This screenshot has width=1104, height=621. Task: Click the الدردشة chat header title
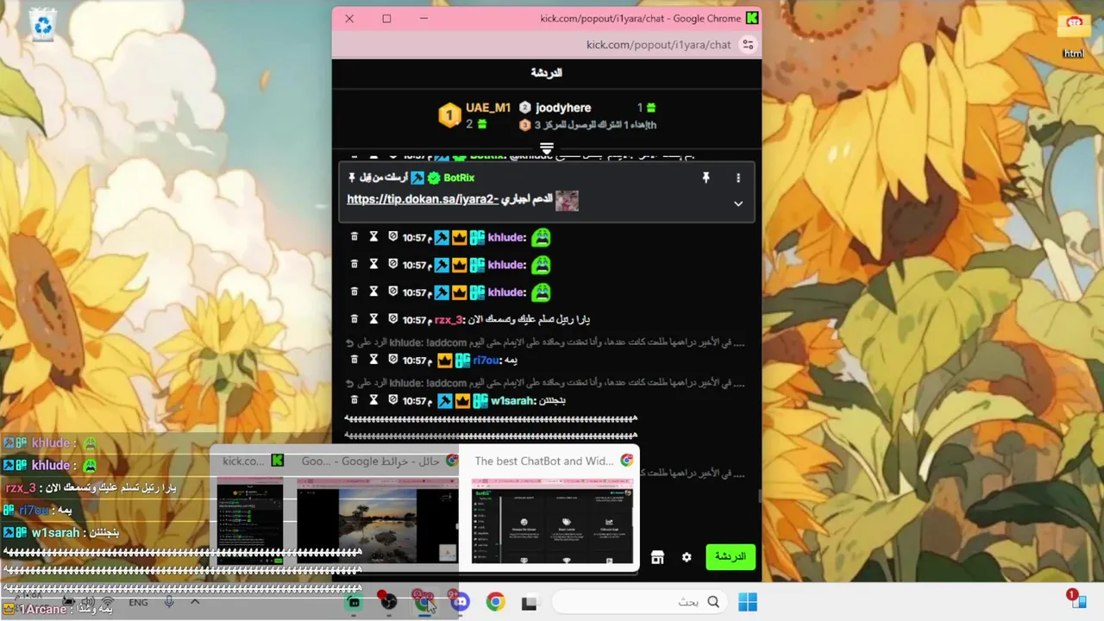pyautogui.click(x=546, y=72)
